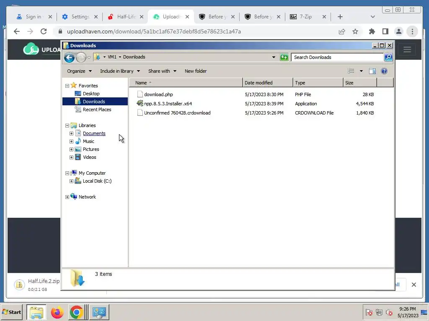
Task: Click the muted volume icon in system tray
Action: pos(389,312)
